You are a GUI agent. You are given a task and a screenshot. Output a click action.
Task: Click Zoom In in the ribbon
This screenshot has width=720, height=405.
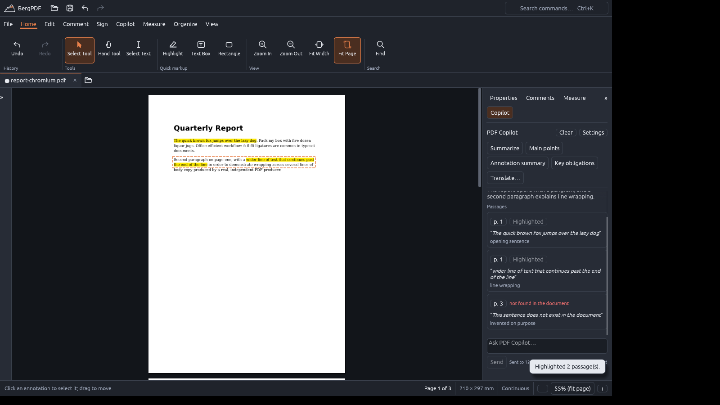click(263, 50)
